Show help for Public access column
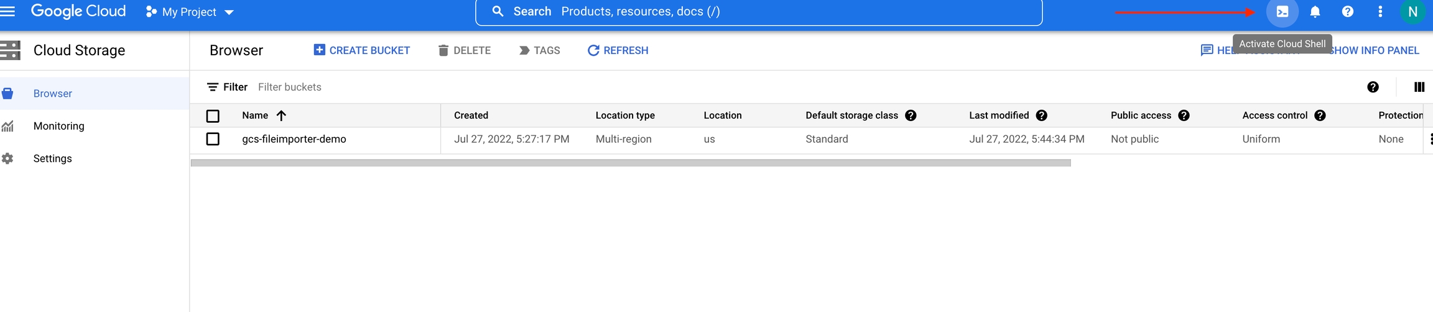Screen dimensions: 1433x312 click(x=1184, y=115)
